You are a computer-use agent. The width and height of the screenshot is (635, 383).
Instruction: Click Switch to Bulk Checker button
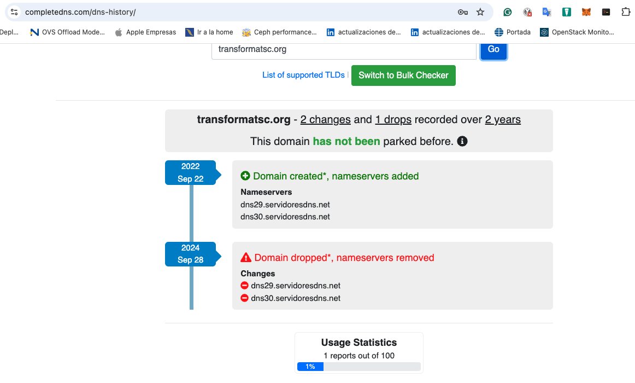(403, 76)
